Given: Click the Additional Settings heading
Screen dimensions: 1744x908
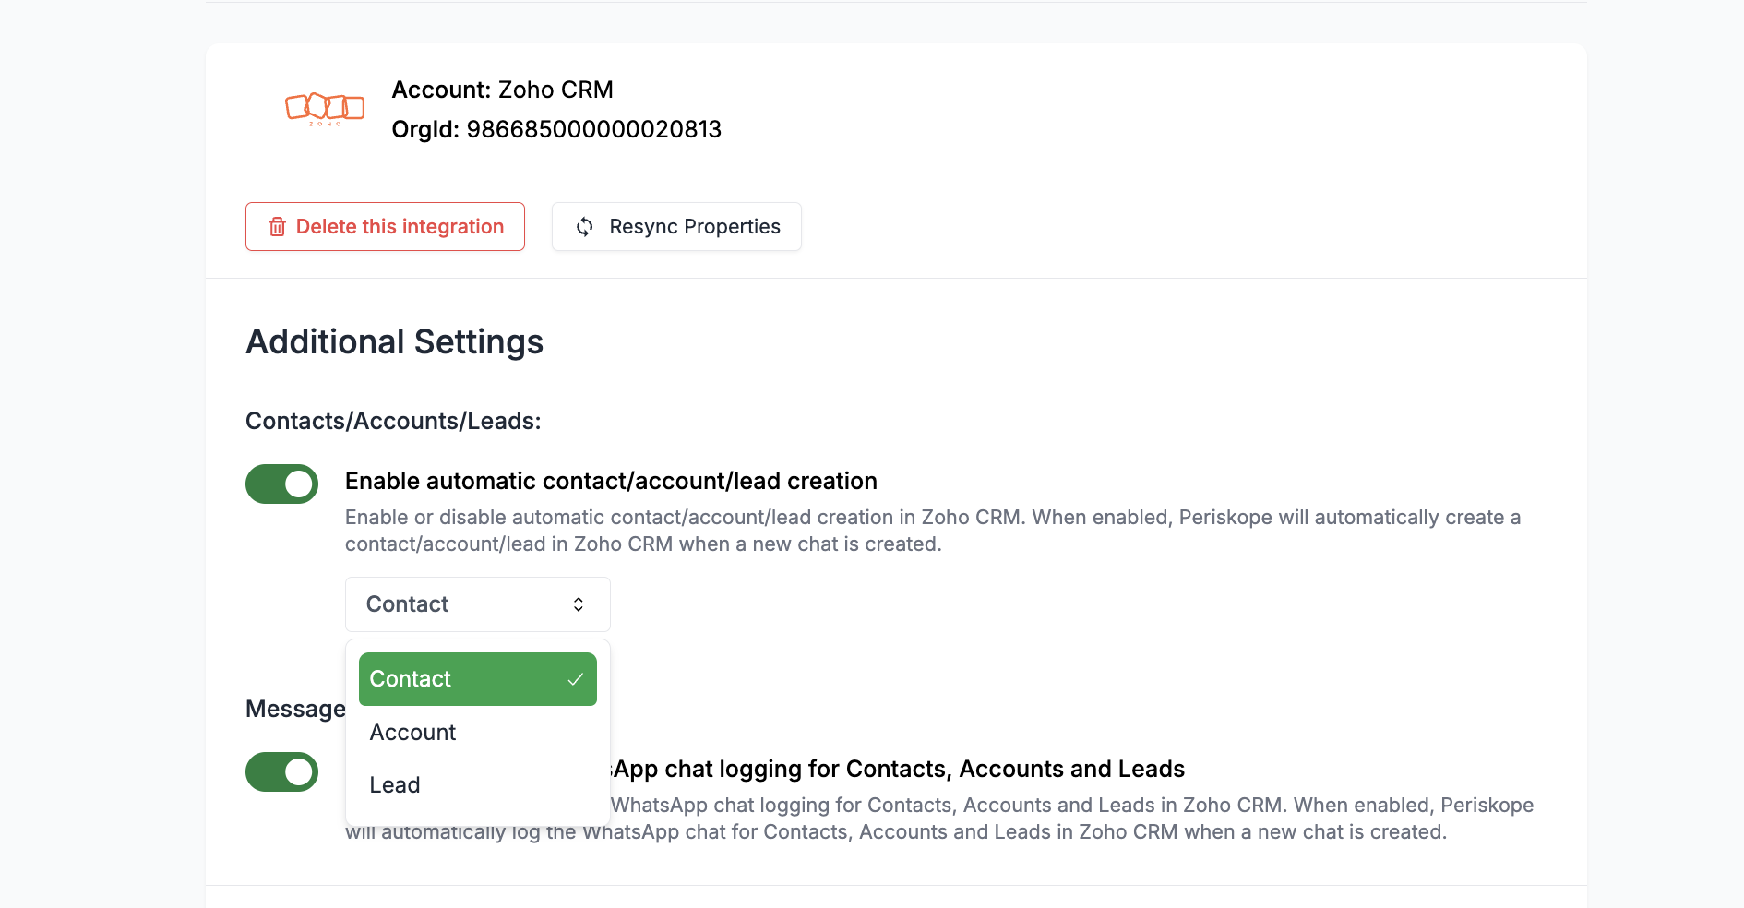Looking at the screenshot, I should (394, 342).
